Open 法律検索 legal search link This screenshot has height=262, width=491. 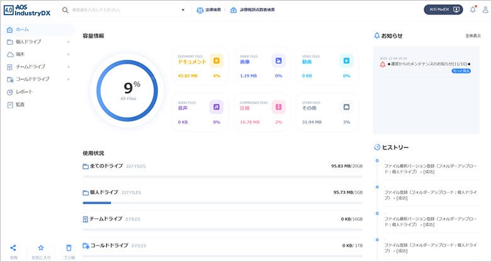pos(208,10)
